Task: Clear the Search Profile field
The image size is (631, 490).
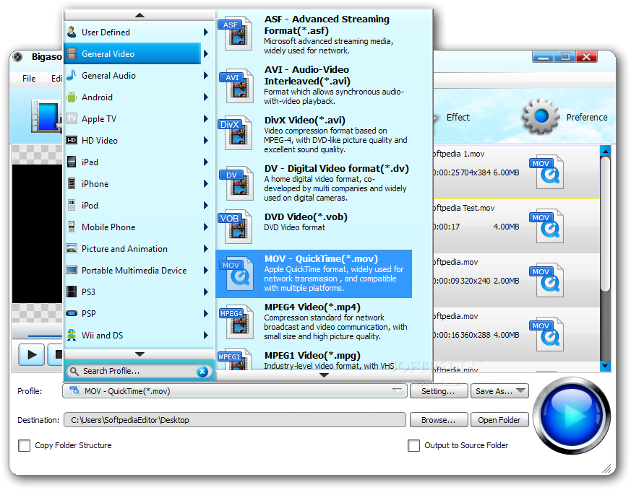Action: click(x=202, y=372)
